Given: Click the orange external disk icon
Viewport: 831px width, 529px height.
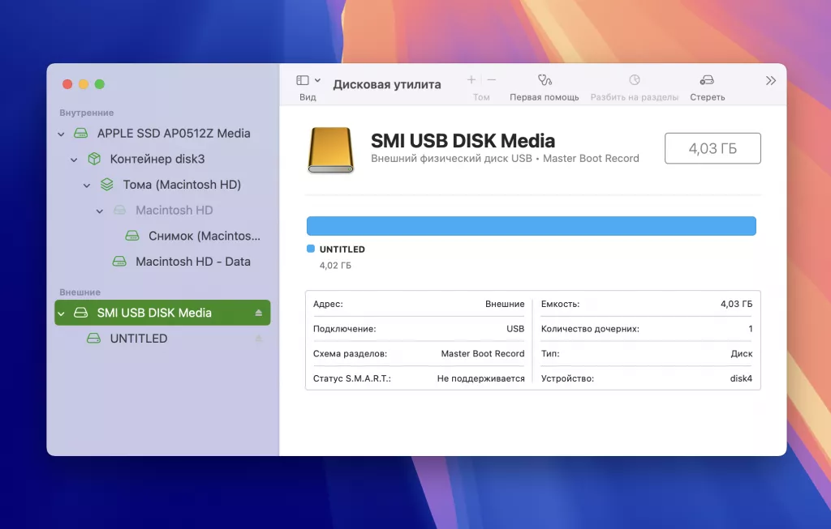Looking at the screenshot, I should (332, 150).
